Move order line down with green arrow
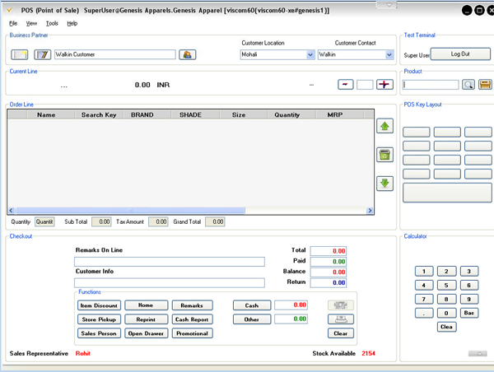The image size is (494, 372). [384, 184]
